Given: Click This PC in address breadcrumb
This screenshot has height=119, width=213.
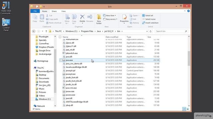Looking at the screenshot, I should click(58, 31).
